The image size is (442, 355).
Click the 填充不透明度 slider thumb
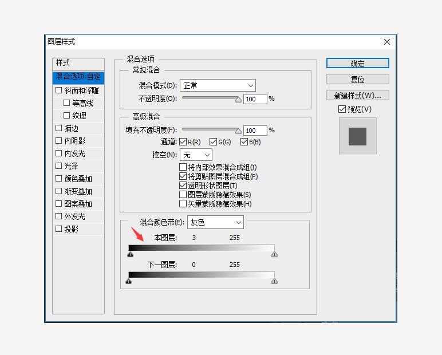[x=238, y=131]
